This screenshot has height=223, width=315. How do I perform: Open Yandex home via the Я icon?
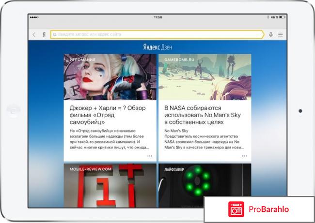(x=44, y=35)
